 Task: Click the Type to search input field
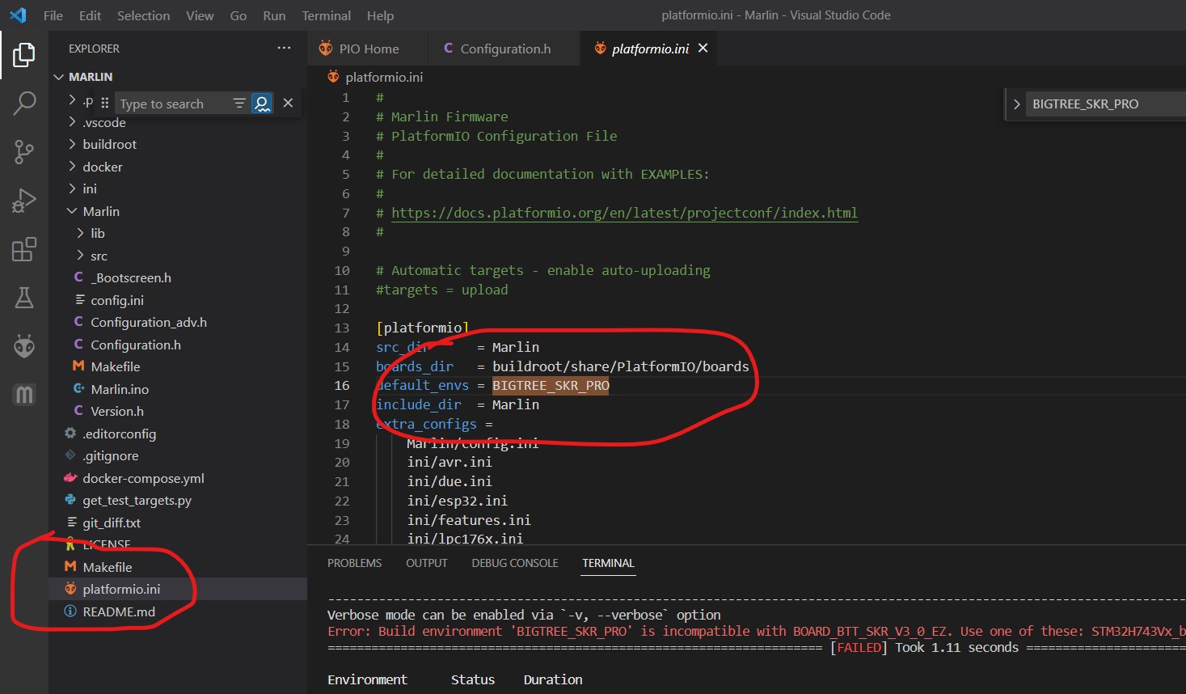tap(171, 104)
